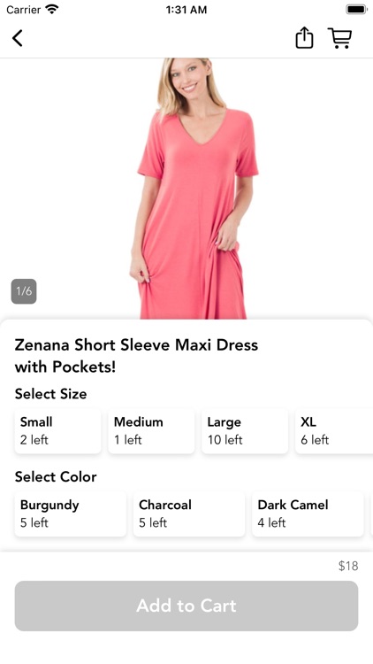The image size is (373, 664).
Task: Open the shopping cart icon
Action: [340, 38]
